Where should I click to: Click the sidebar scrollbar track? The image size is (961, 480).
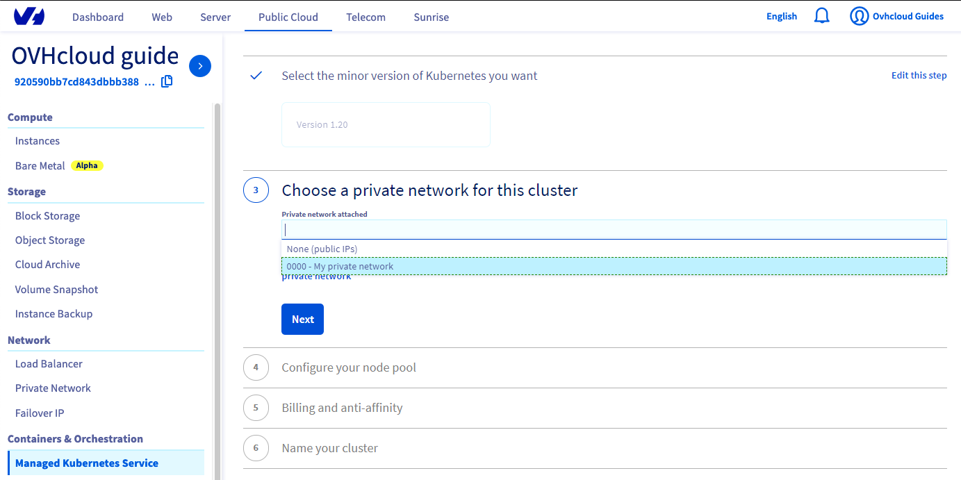tap(215, 278)
